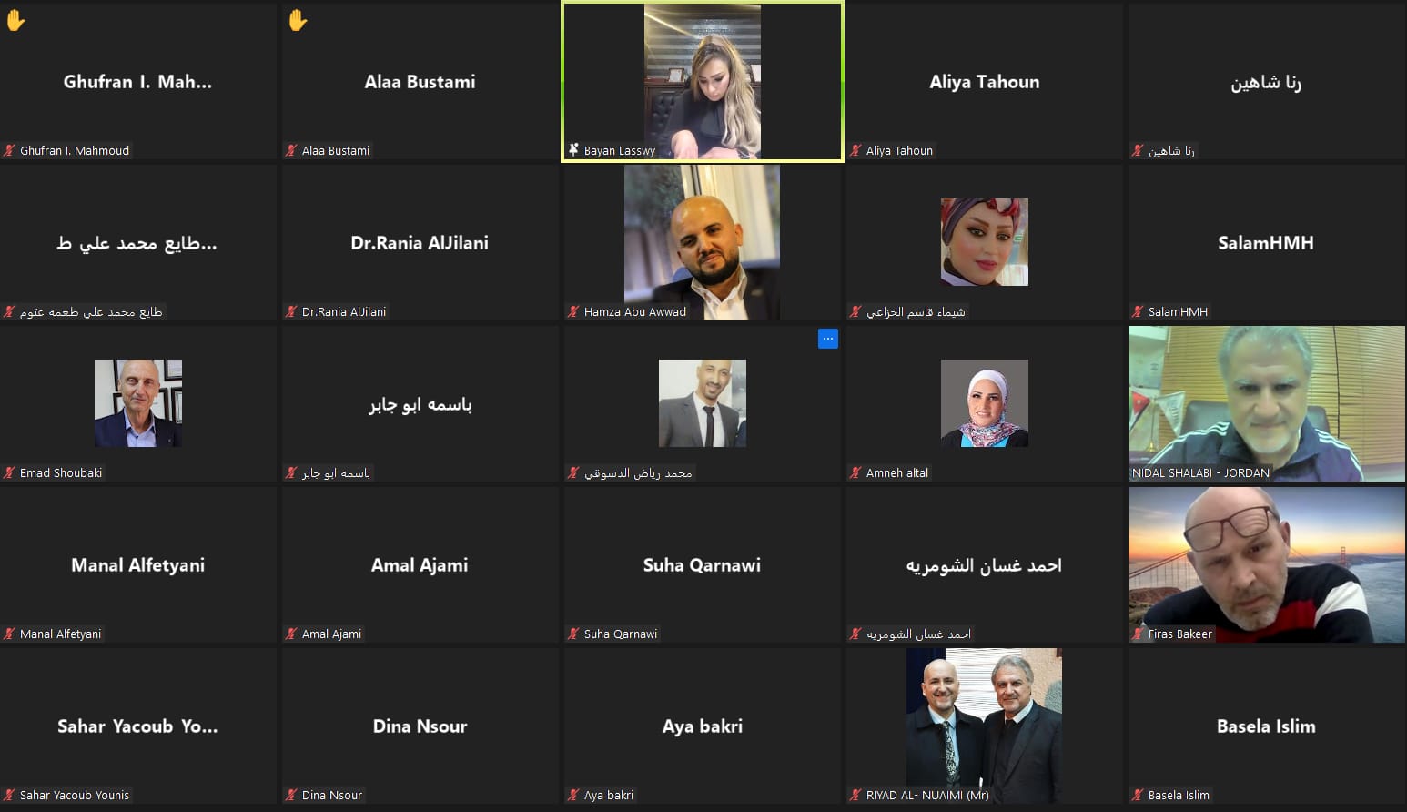
Task: Click the Aya bakri participant tile
Action: tap(702, 726)
